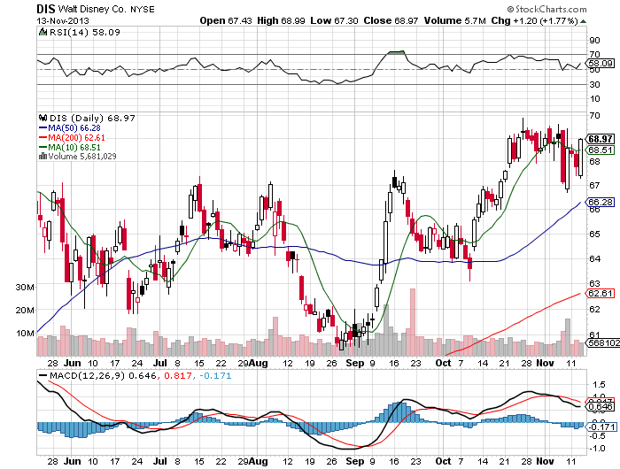The image size is (620, 469).
Task: Click the green MA(10) legend line
Action: point(43,147)
